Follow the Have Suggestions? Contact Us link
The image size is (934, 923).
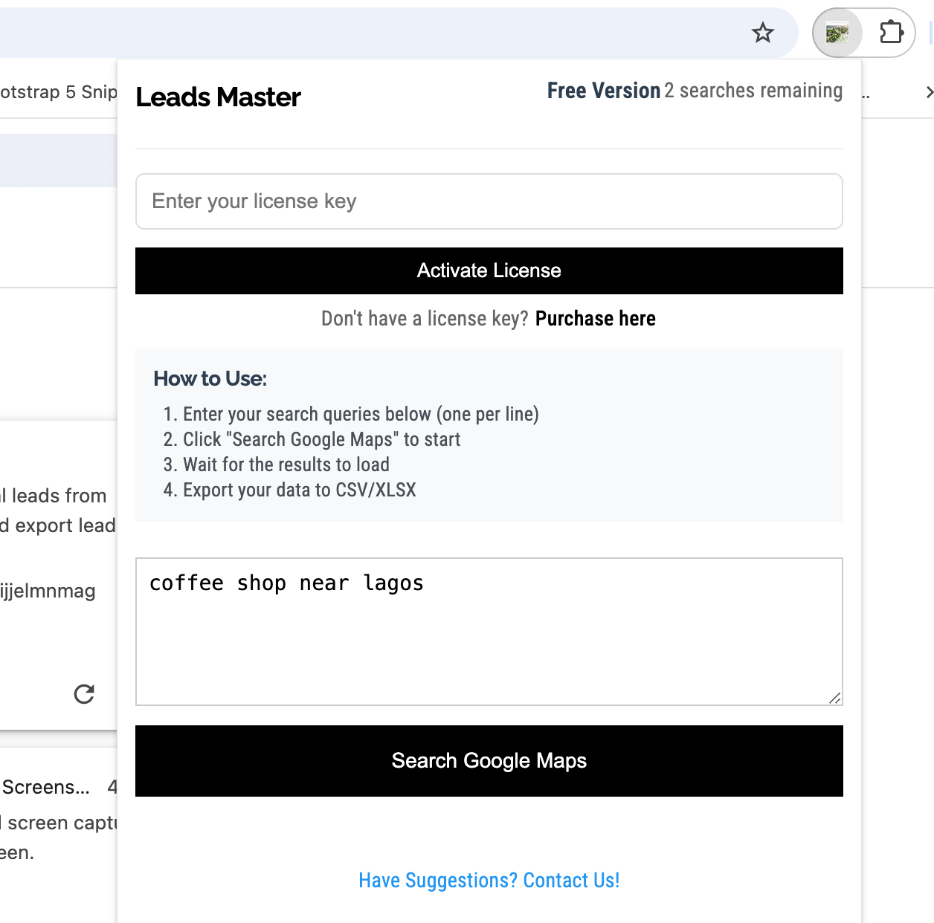(x=489, y=881)
